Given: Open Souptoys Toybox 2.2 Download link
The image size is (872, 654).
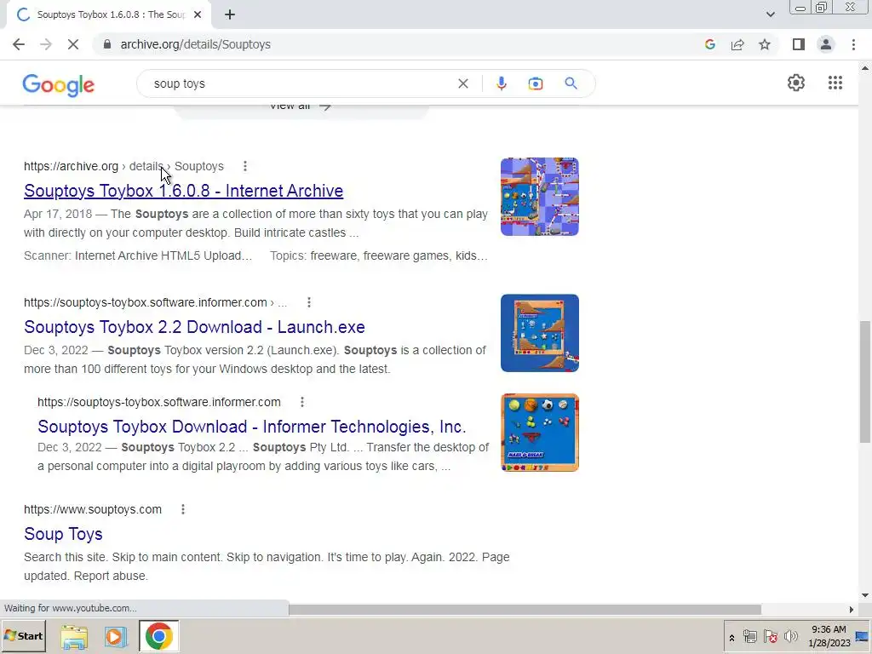Looking at the screenshot, I should coord(194,327).
